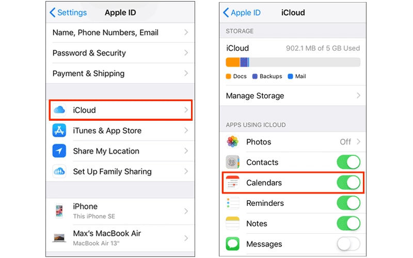The width and height of the screenshot is (413, 258).
Task: Disable the Contacts iCloud toggle
Action: (x=348, y=162)
